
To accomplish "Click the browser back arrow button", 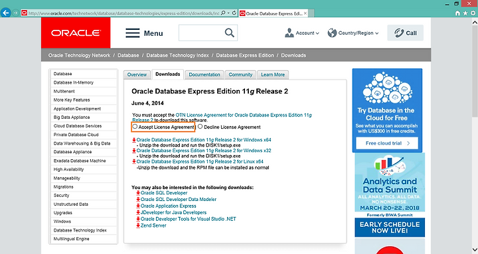I will [x=5, y=13].
